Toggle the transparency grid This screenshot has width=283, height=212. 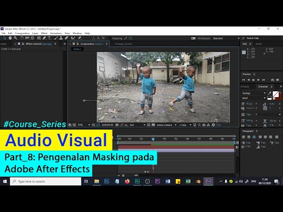tap(153, 125)
